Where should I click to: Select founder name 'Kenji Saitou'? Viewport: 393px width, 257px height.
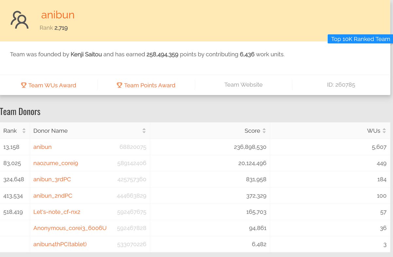86,54
